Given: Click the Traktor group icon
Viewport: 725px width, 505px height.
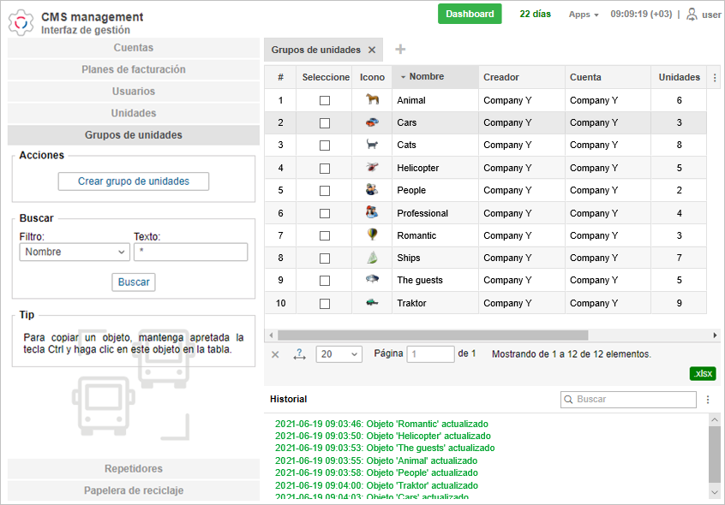Looking at the screenshot, I should tap(372, 302).
